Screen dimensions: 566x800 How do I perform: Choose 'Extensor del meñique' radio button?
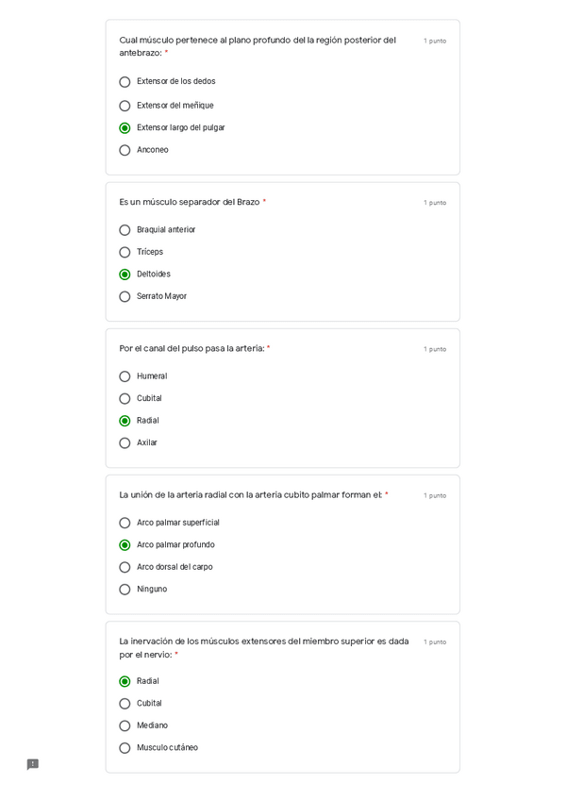pos(125,106)
